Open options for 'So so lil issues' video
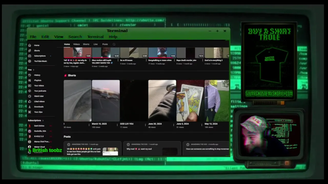The height and width of the screenshot is (184, 328). point(146,60)
